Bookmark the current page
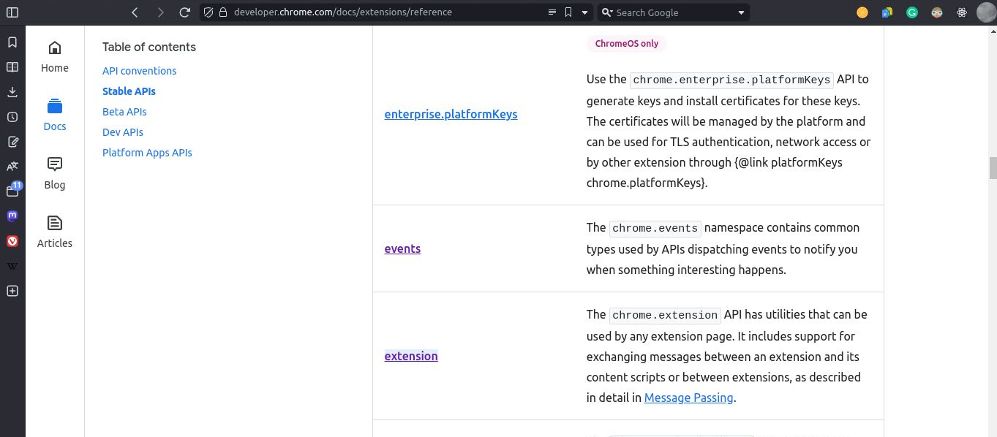997x437 pixels. [569, 12]
